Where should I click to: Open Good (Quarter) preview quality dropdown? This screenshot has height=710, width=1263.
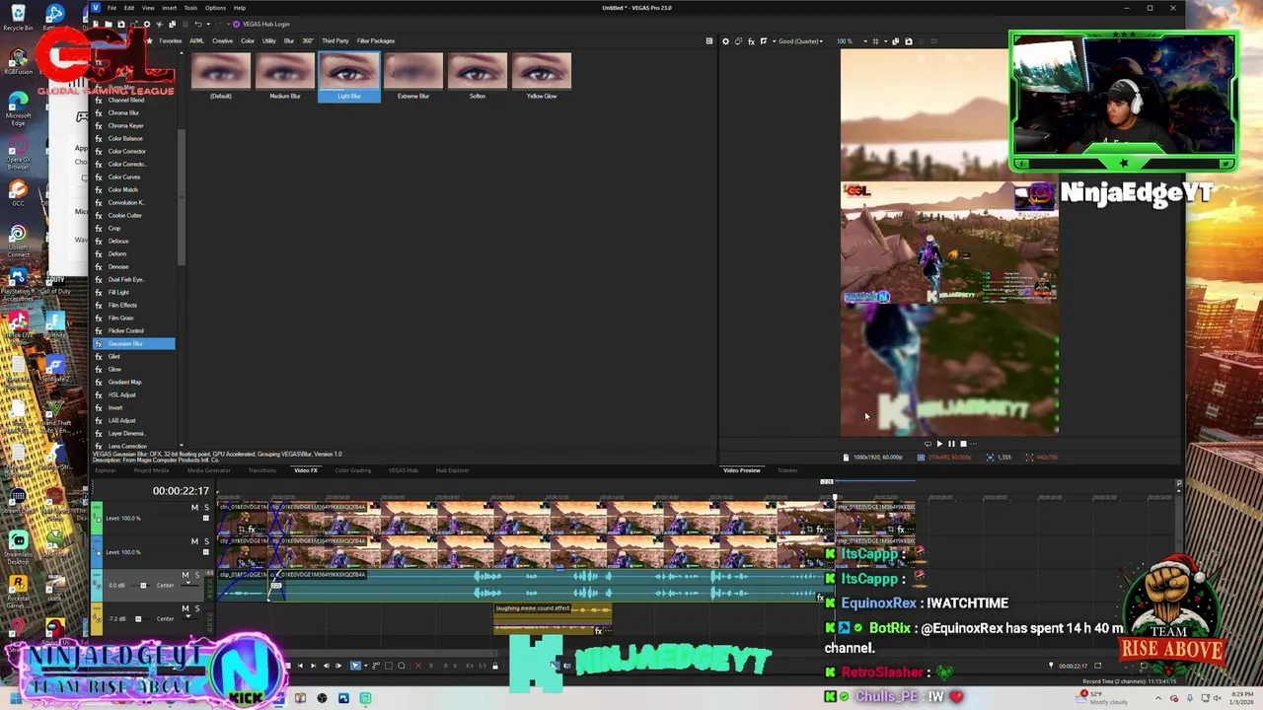[800, 41]
